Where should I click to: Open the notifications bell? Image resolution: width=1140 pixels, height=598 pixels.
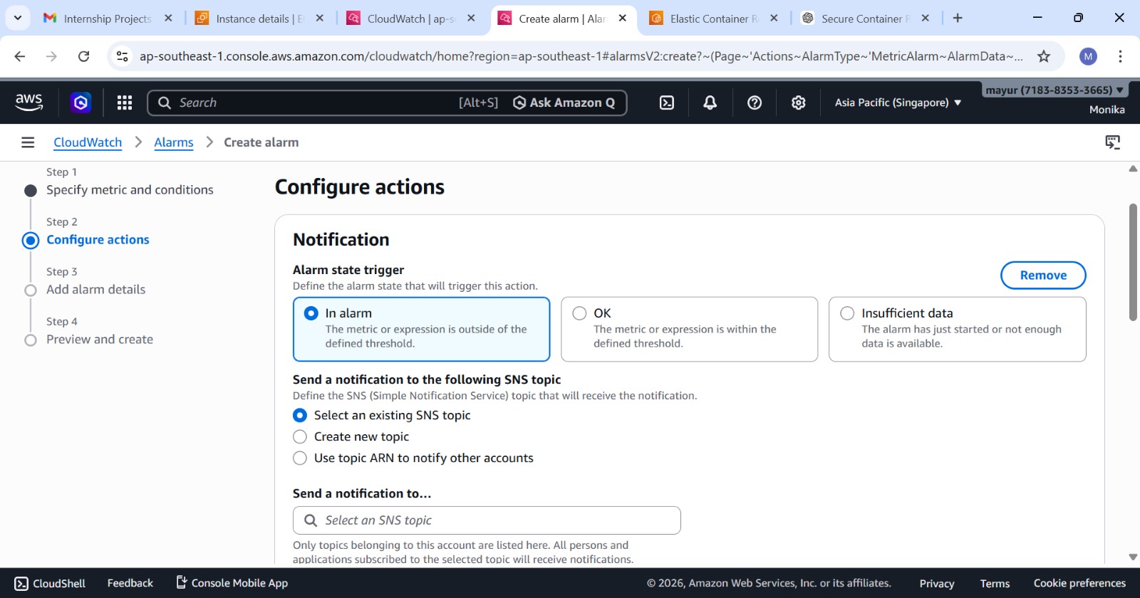[x=710, y=103]
